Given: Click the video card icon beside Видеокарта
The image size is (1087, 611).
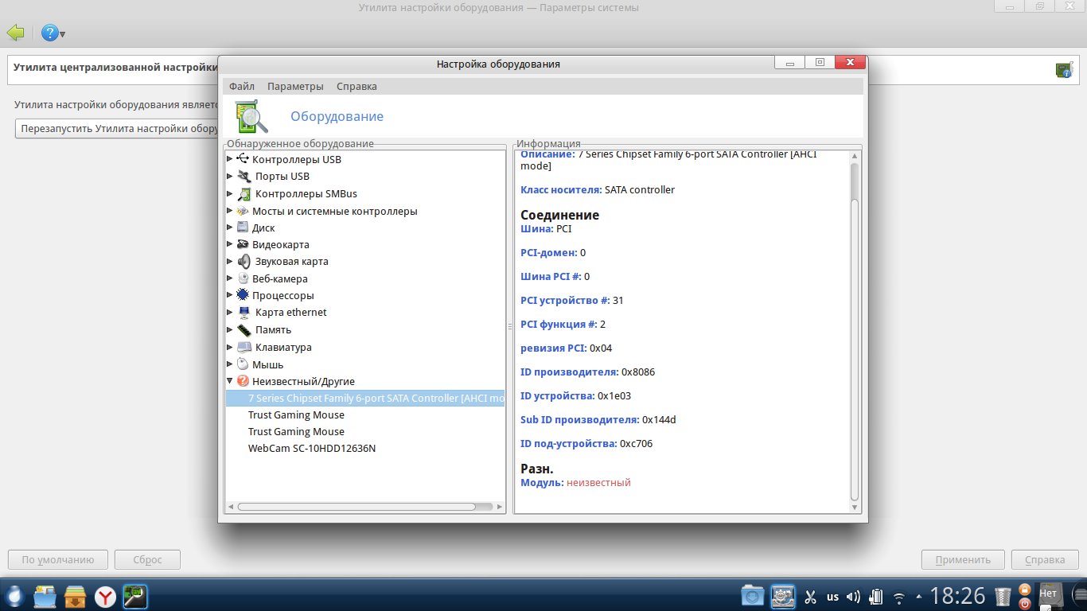Looking at the screenshot, I should pos(243,244).
